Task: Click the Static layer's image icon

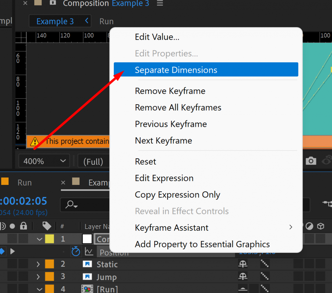Action: pos(87,264)
